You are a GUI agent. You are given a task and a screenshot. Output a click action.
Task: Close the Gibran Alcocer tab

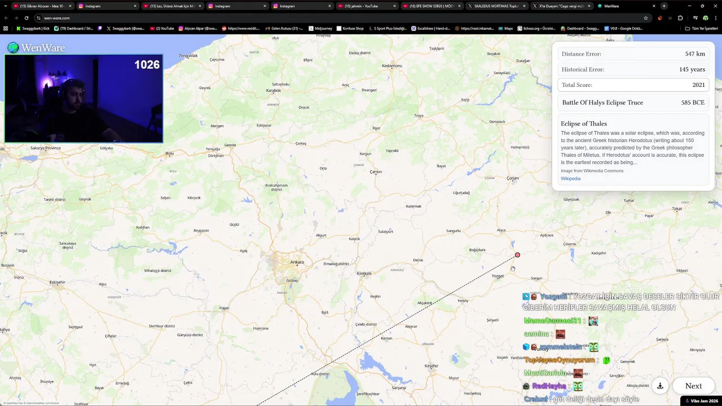(x=71, y=6)
